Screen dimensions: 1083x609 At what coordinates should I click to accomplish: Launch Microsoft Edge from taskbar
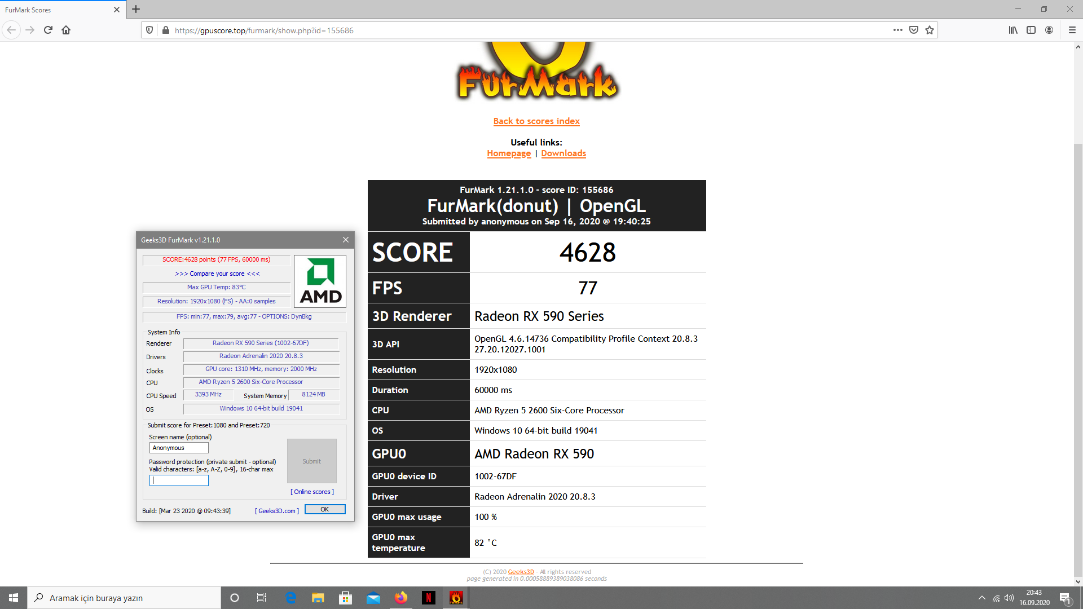coord(291,598)
